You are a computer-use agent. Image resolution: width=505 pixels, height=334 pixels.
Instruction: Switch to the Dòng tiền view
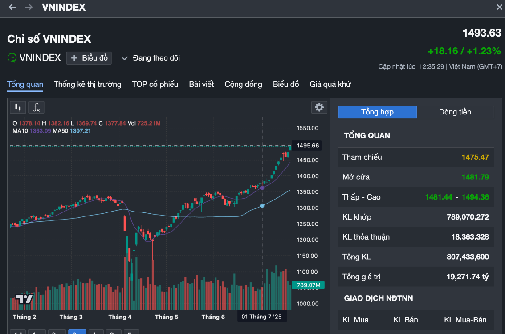pos(455,112)
